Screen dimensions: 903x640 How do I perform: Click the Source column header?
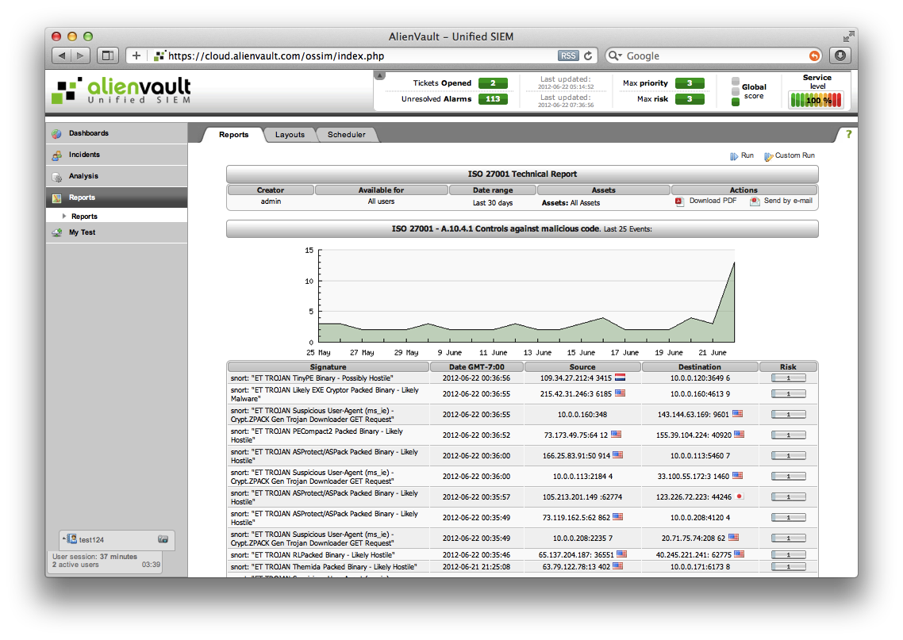pos(582,366)
